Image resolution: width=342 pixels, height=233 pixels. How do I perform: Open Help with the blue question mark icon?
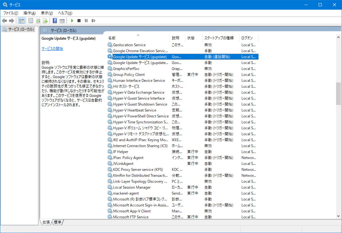click(x=54, y=20)
